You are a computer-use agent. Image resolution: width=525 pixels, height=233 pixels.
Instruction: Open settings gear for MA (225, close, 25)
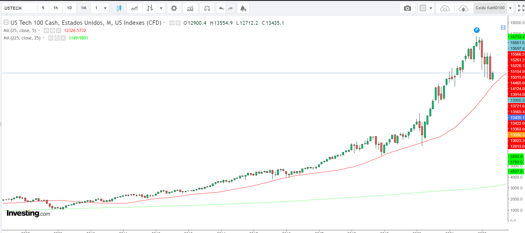tap(57, 38)
